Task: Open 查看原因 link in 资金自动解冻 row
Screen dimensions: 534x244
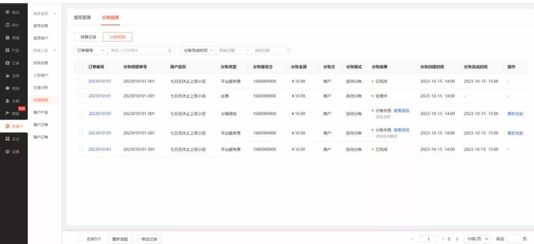Action: pyautogui.click(x=401, y=130)
